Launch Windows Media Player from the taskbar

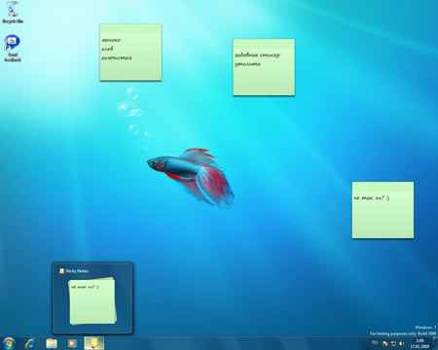click(x=72, y=343)
